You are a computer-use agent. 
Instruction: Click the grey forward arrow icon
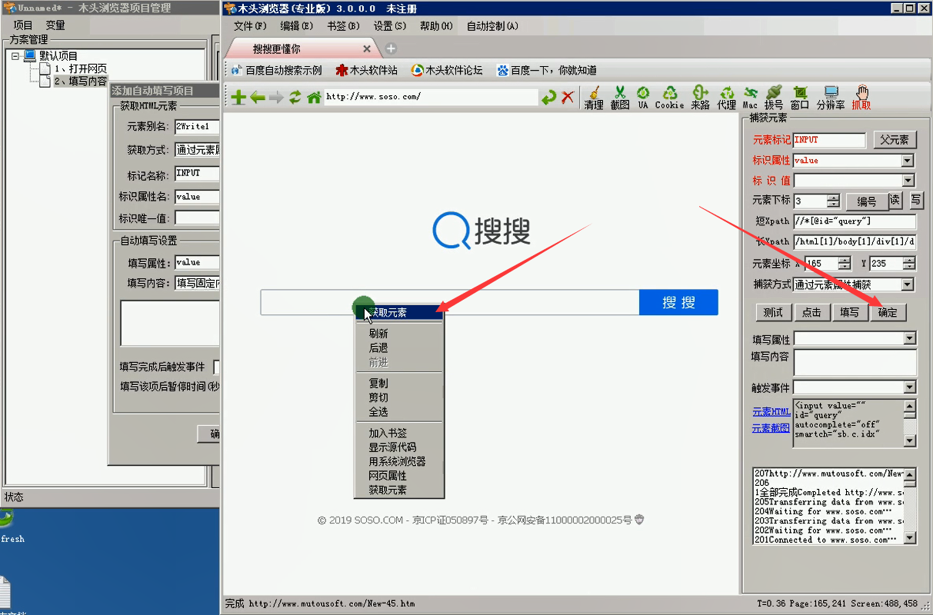(x=276, y=98)
